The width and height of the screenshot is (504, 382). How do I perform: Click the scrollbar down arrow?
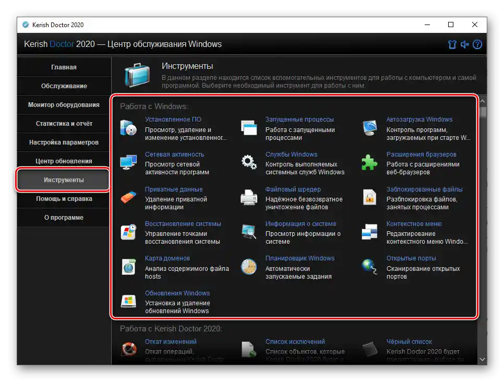click(482, 359)
